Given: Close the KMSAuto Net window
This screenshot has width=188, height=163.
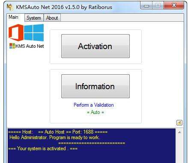Looking at the screenshot, I should 174,6.
